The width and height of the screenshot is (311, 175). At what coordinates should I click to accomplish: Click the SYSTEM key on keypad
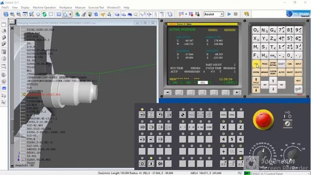[x=256, y=72]
